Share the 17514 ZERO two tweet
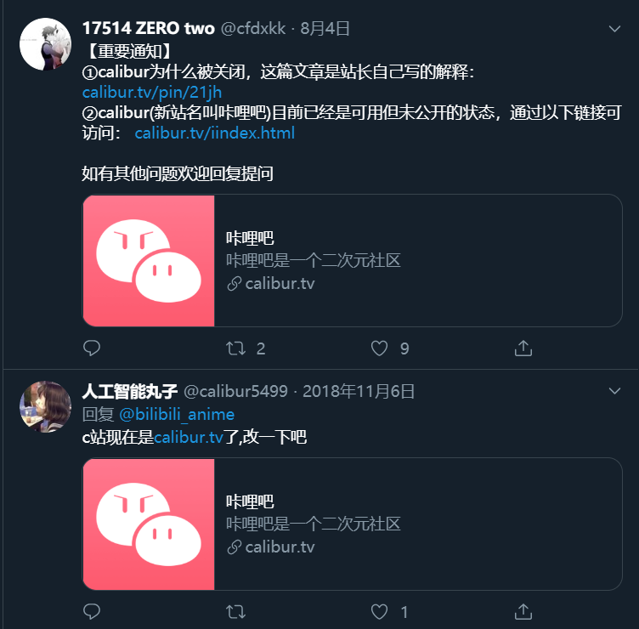Image resolution: width=639 pixels, height=629 pixels. pos(523,348)
